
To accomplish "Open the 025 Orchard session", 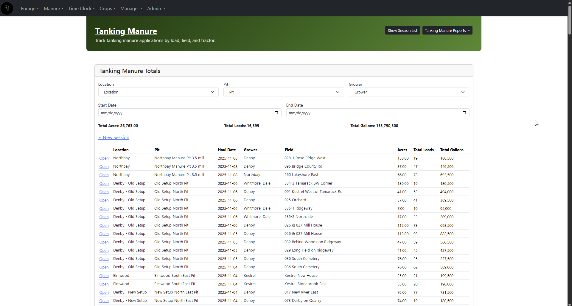I will coord(104,200).
